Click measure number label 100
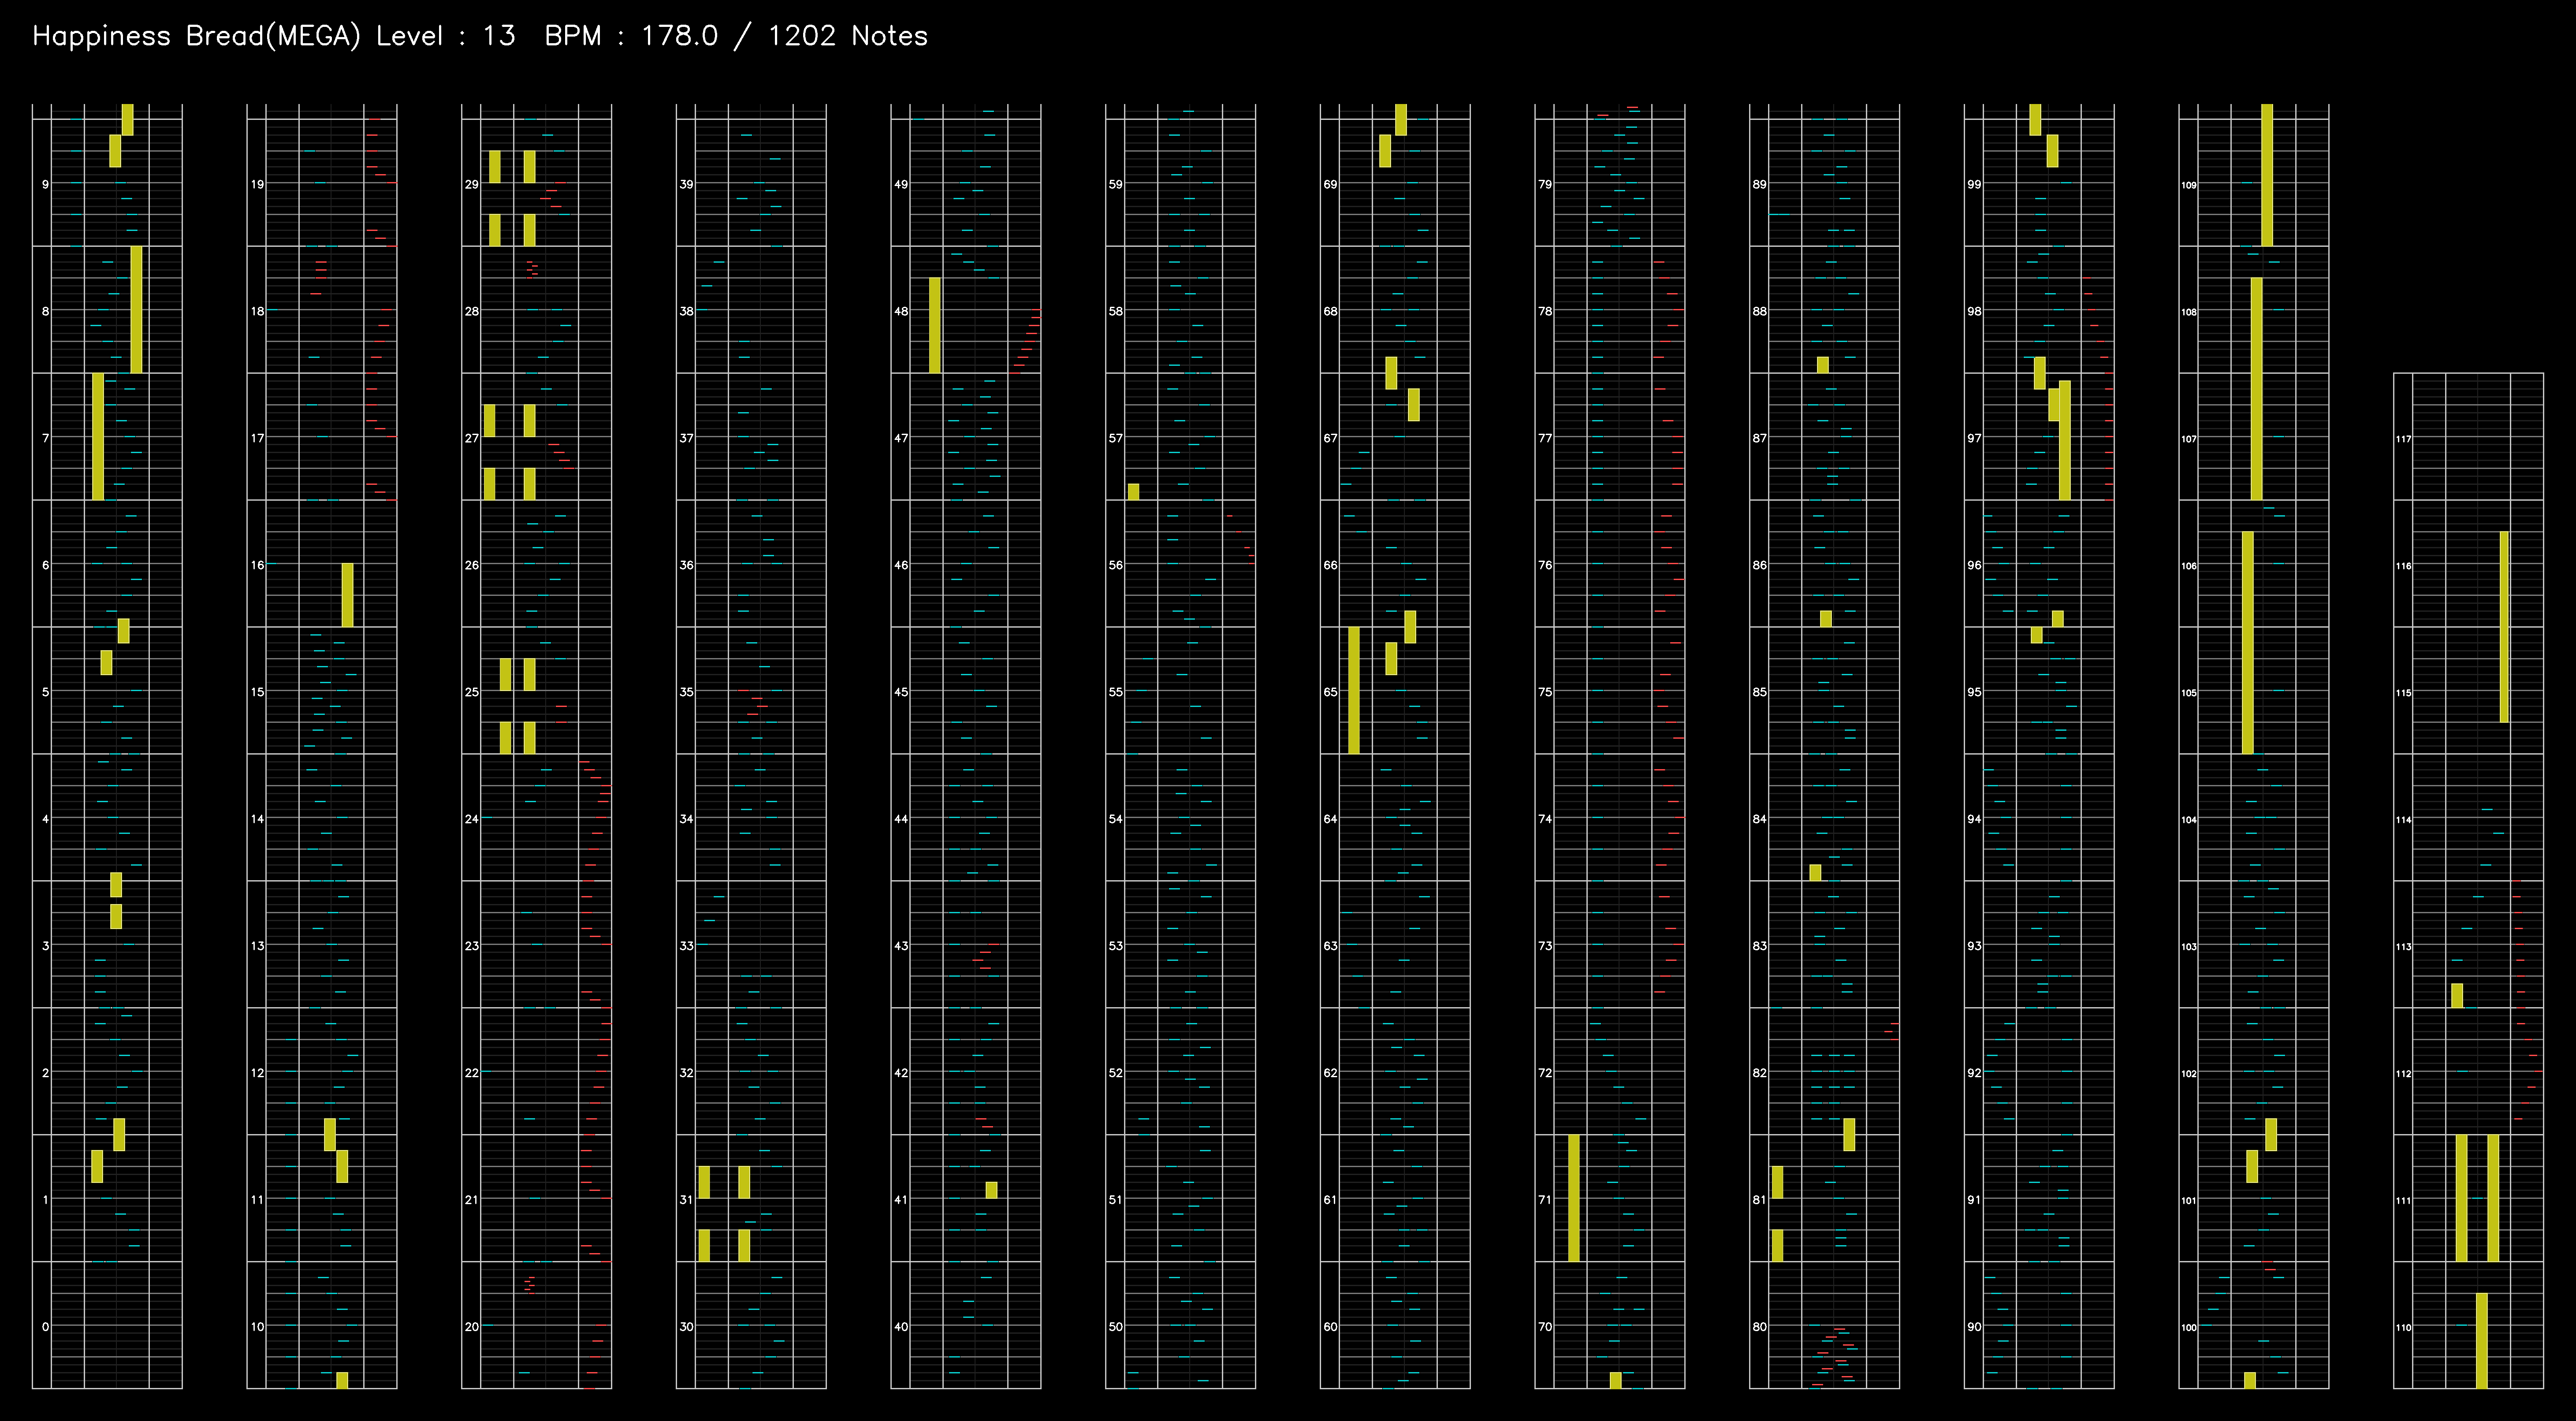The height and width of the screenshot is (1421, 2576). click(x=2189, y=1328)
